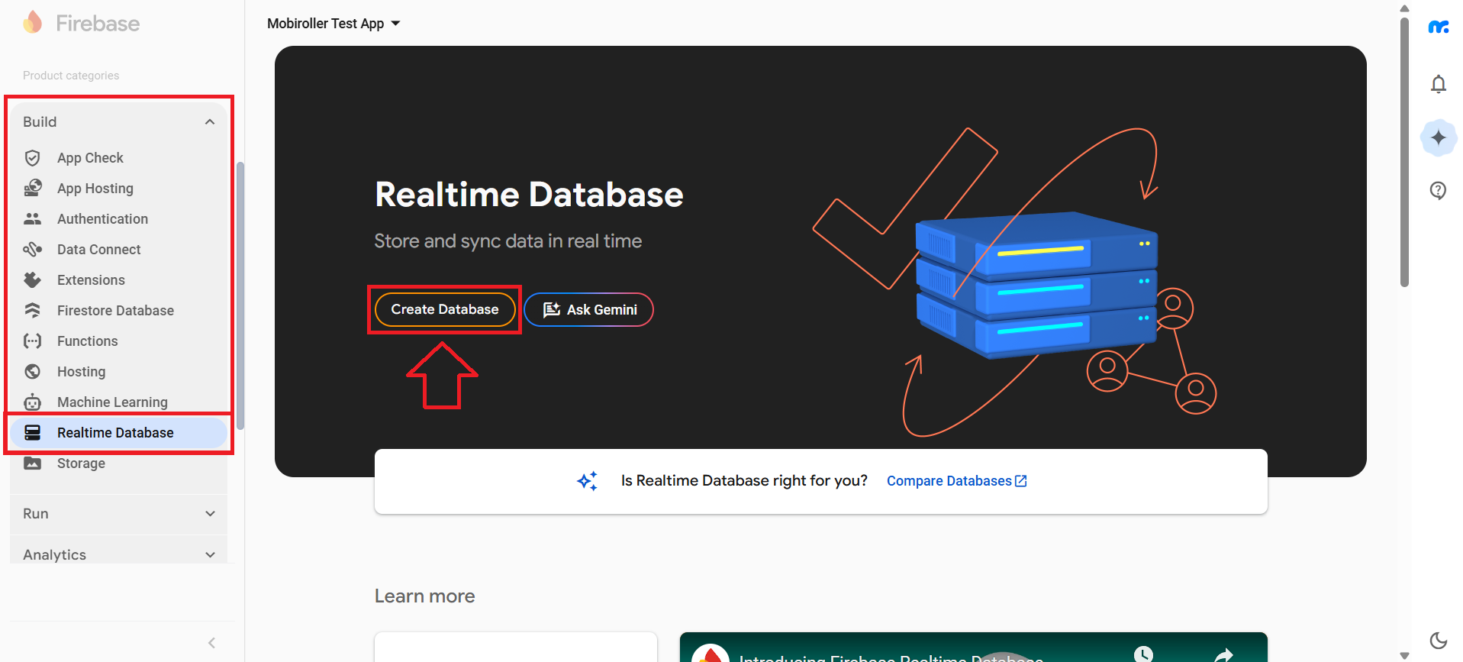This screenshot has width=1463, height=662.
Task: Click the Firestore Database waves icon
Action: tap(32, 310)
